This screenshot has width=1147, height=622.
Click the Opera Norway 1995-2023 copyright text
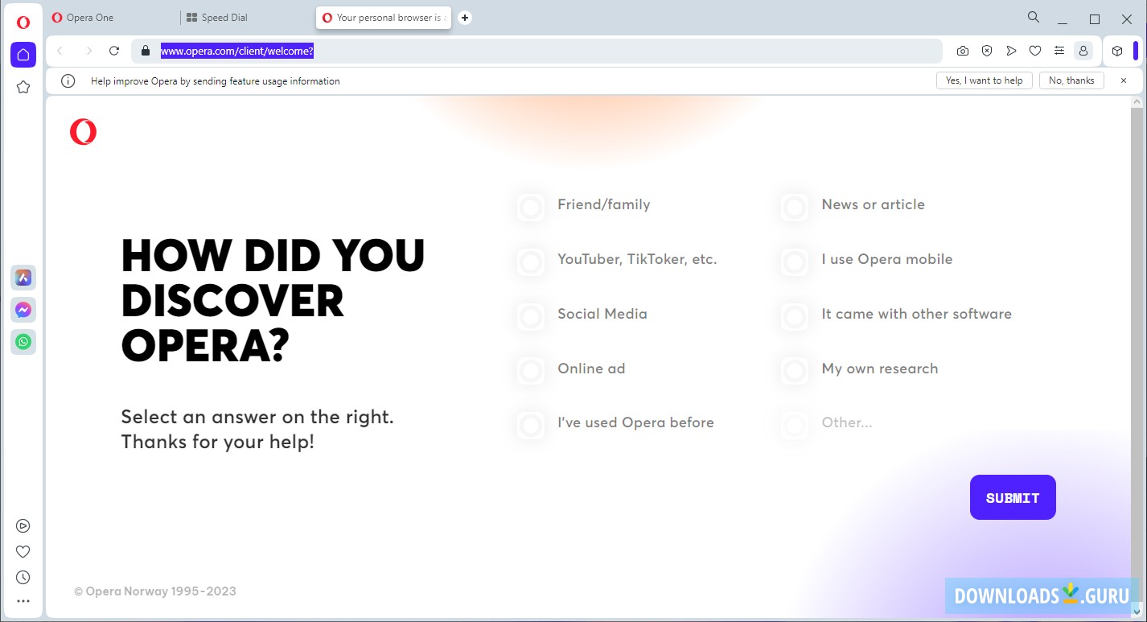pyautogui.click(x=155, y=591)
